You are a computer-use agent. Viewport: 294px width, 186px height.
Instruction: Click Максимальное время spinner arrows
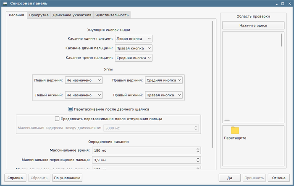198,150
